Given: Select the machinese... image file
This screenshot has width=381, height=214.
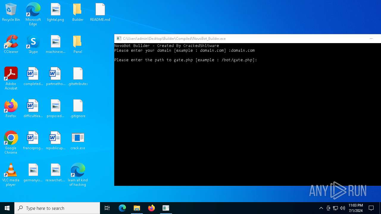Looking at the screenshot, I should [x=55, y=45].
